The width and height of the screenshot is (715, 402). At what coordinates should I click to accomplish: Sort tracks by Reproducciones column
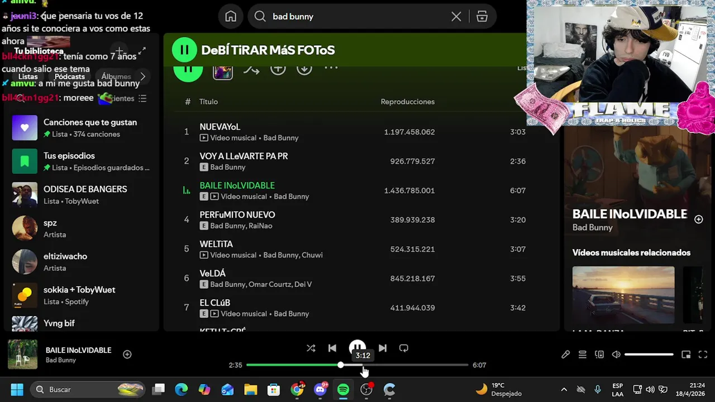point(408,102)
